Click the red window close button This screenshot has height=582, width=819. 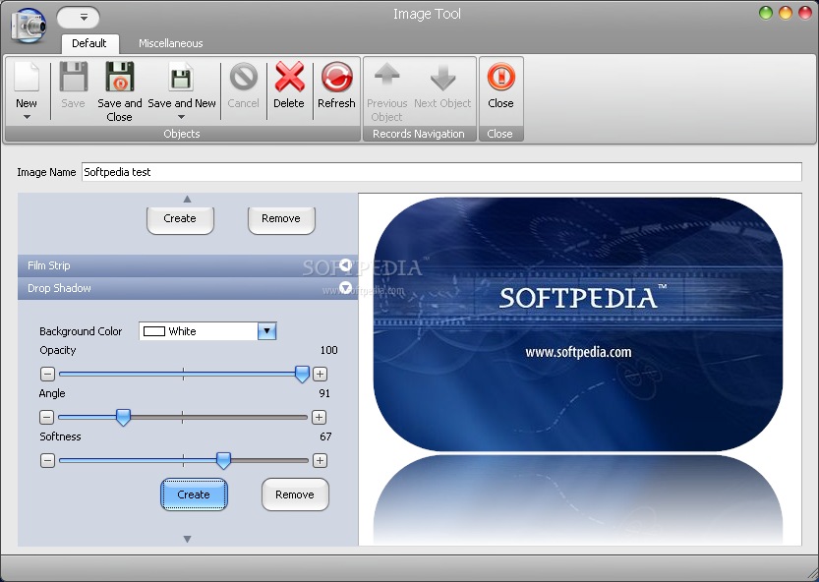(805, 13)
